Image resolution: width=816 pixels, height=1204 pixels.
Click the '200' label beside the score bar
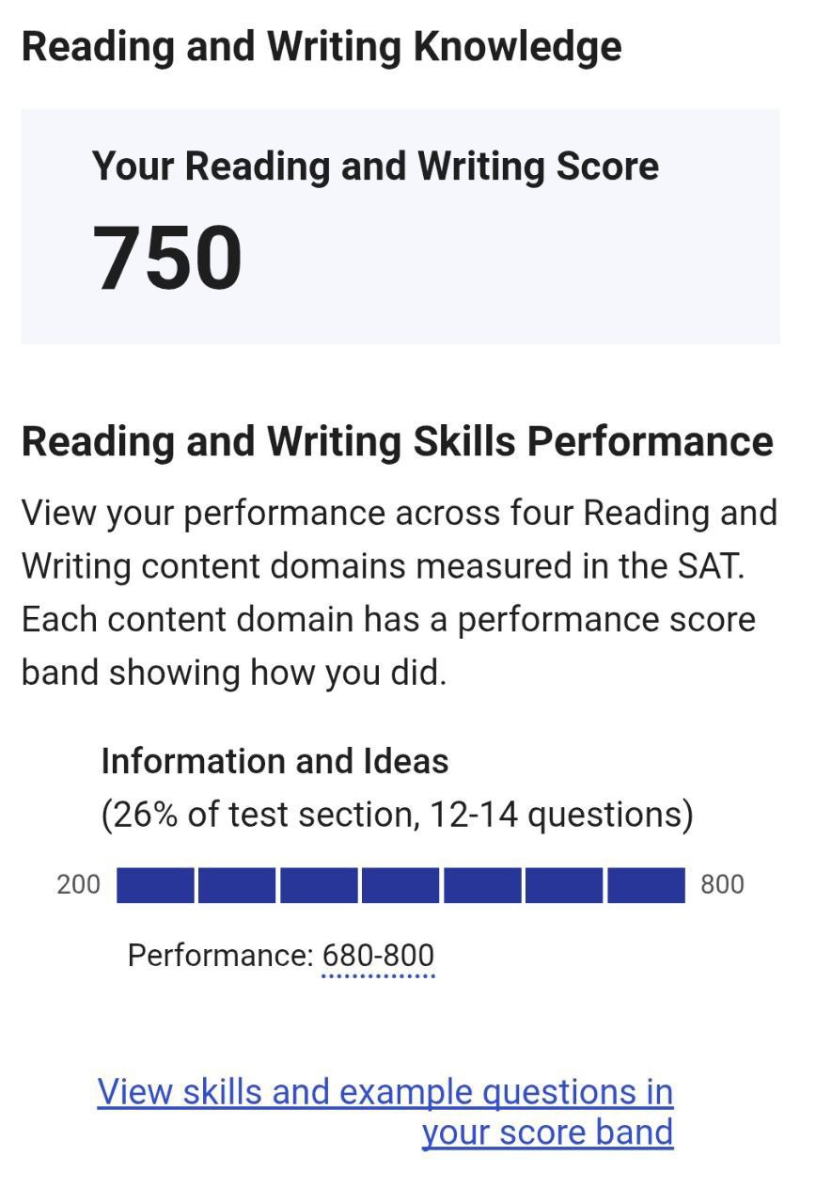point(80,883)
